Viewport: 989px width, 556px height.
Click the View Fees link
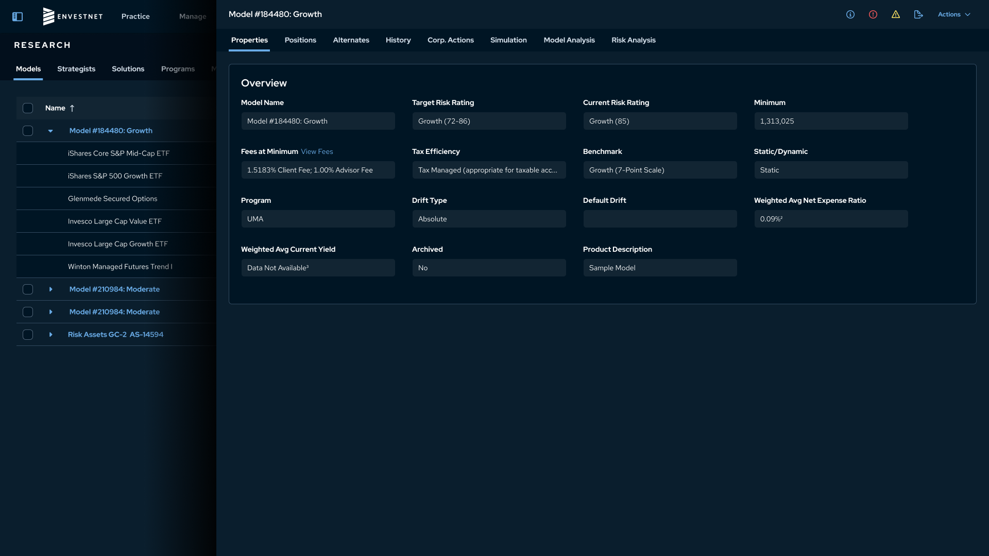coord(317,151)
